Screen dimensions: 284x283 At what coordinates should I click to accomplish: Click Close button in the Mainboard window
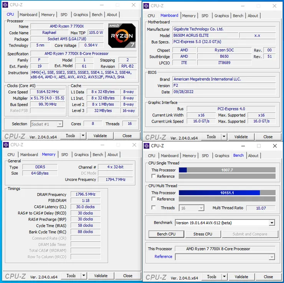coord(268,137)
